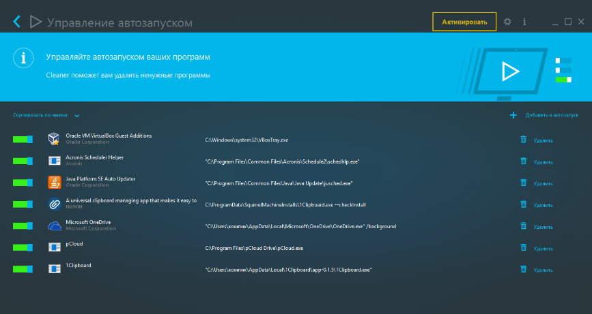This screenshot has width=592, height=314.
Task: Select the Acronis Scheduler Helper name
Action: [x=95, y=157]
